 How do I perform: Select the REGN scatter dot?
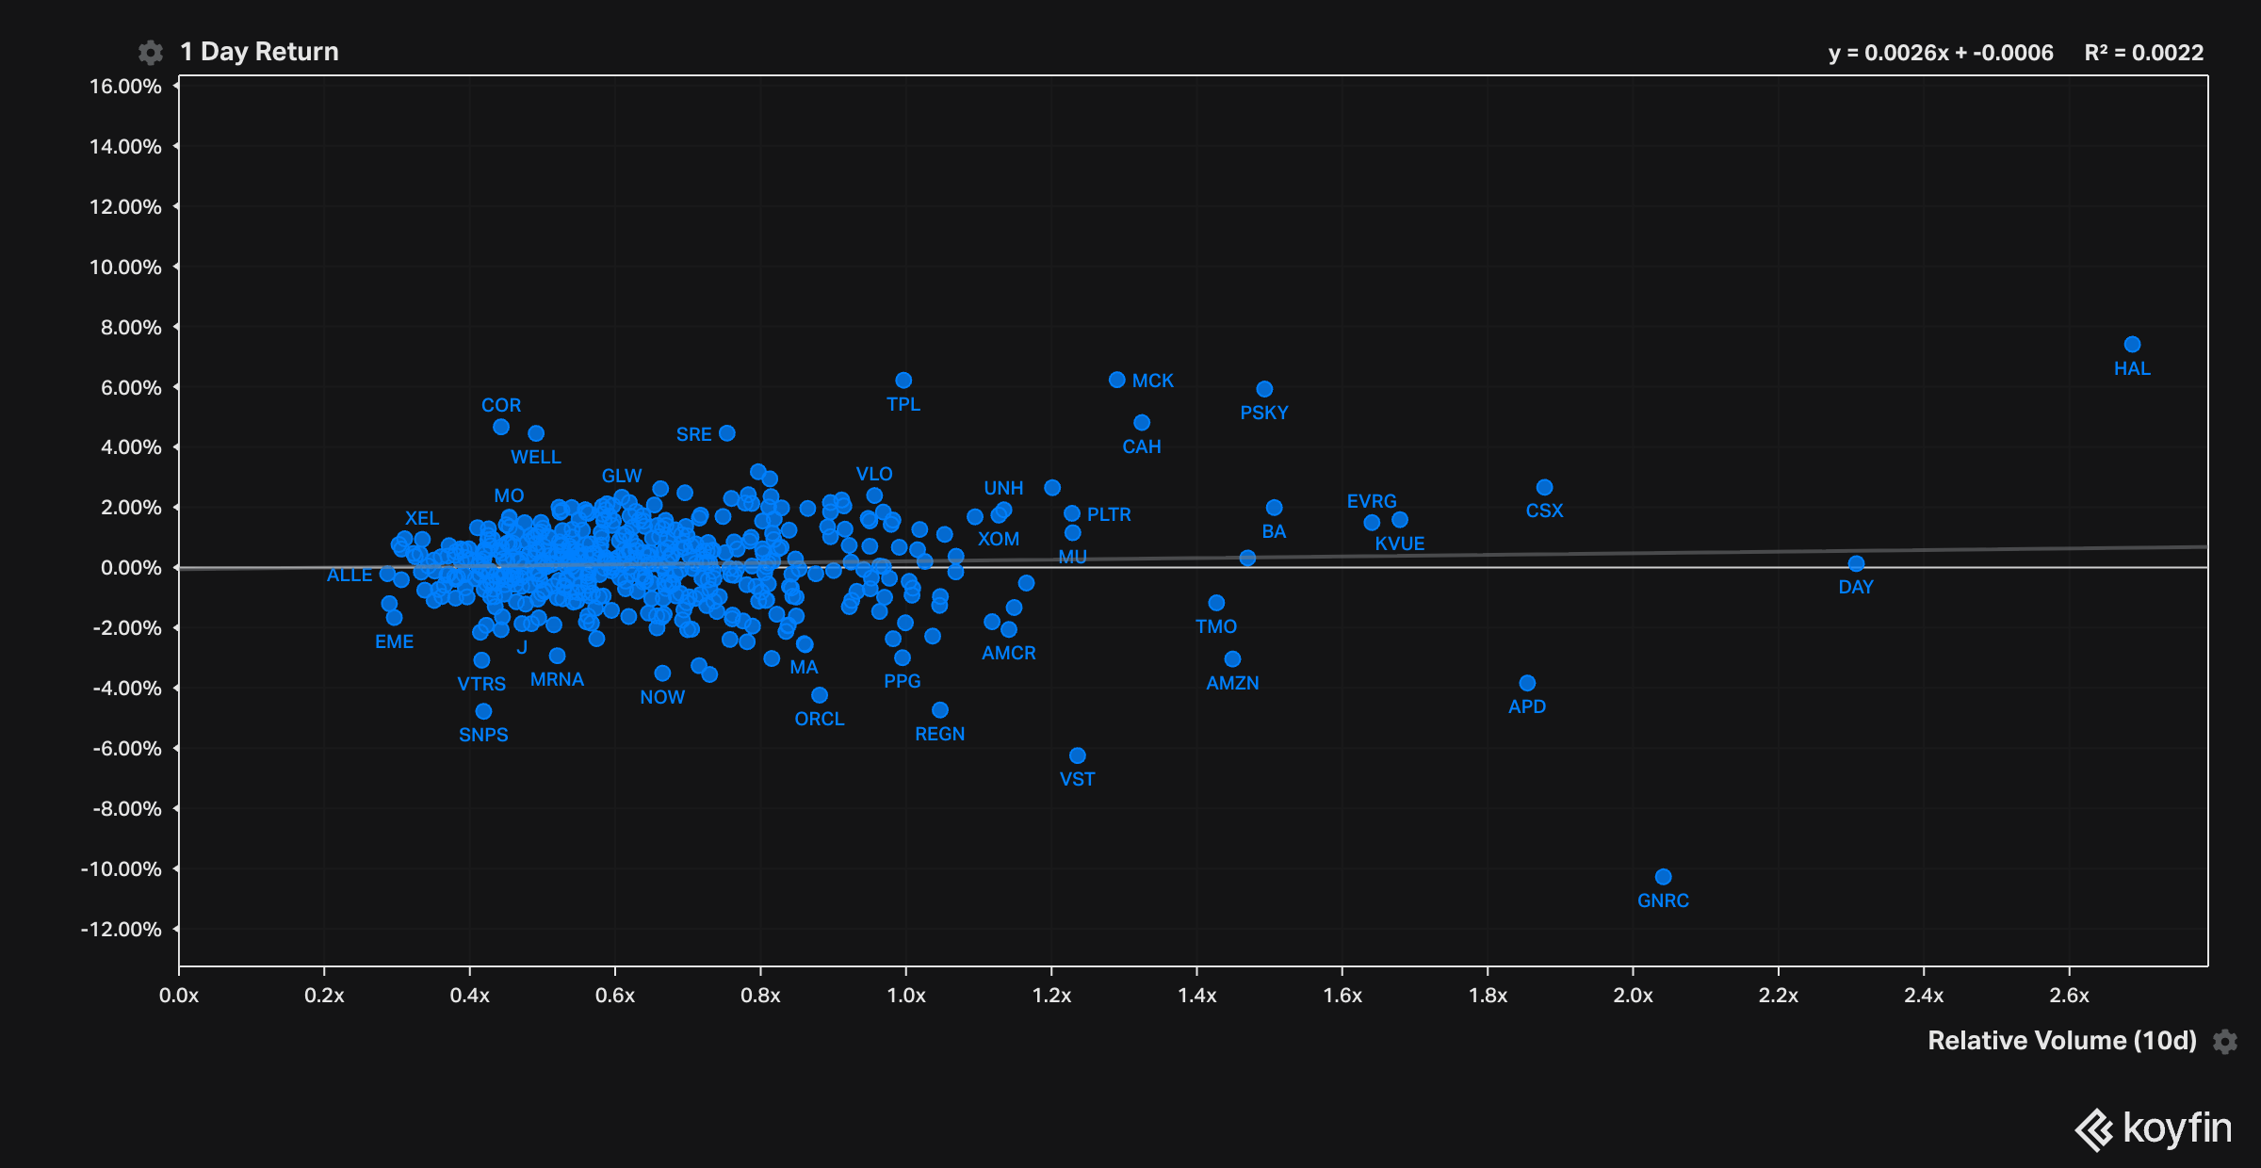[939, 710]
